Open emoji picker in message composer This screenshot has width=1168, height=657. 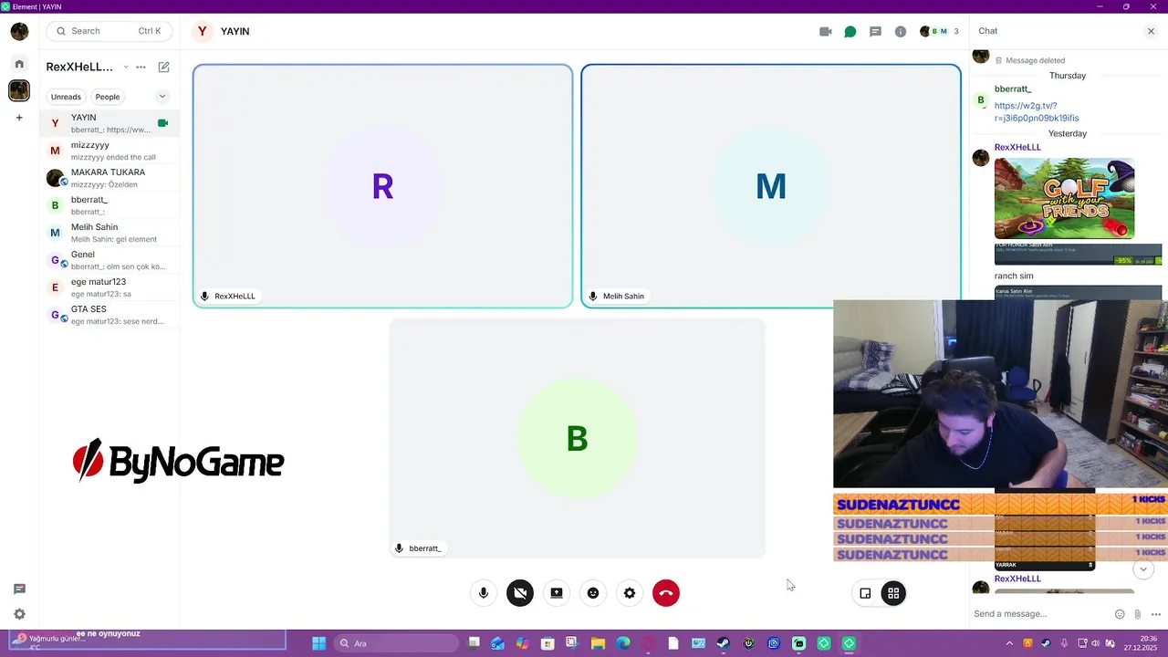[1120, 614]
